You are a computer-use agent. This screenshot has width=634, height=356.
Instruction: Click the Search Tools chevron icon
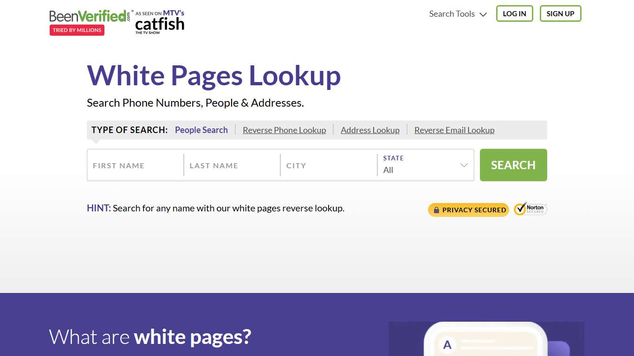483,14
